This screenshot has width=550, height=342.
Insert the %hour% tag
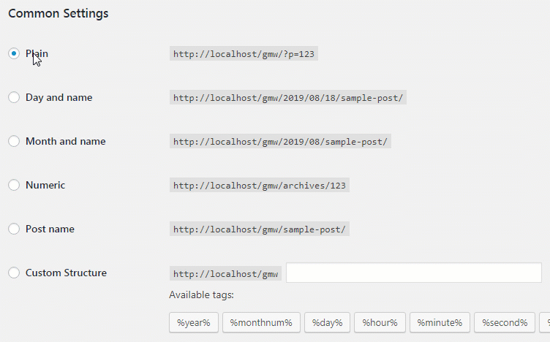(x=380, y=322)
